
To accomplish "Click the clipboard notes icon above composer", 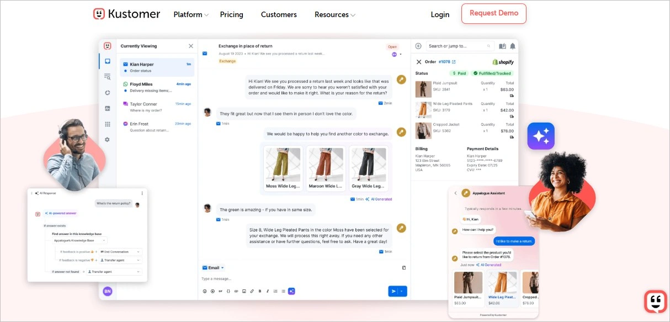I will point(404,268).
